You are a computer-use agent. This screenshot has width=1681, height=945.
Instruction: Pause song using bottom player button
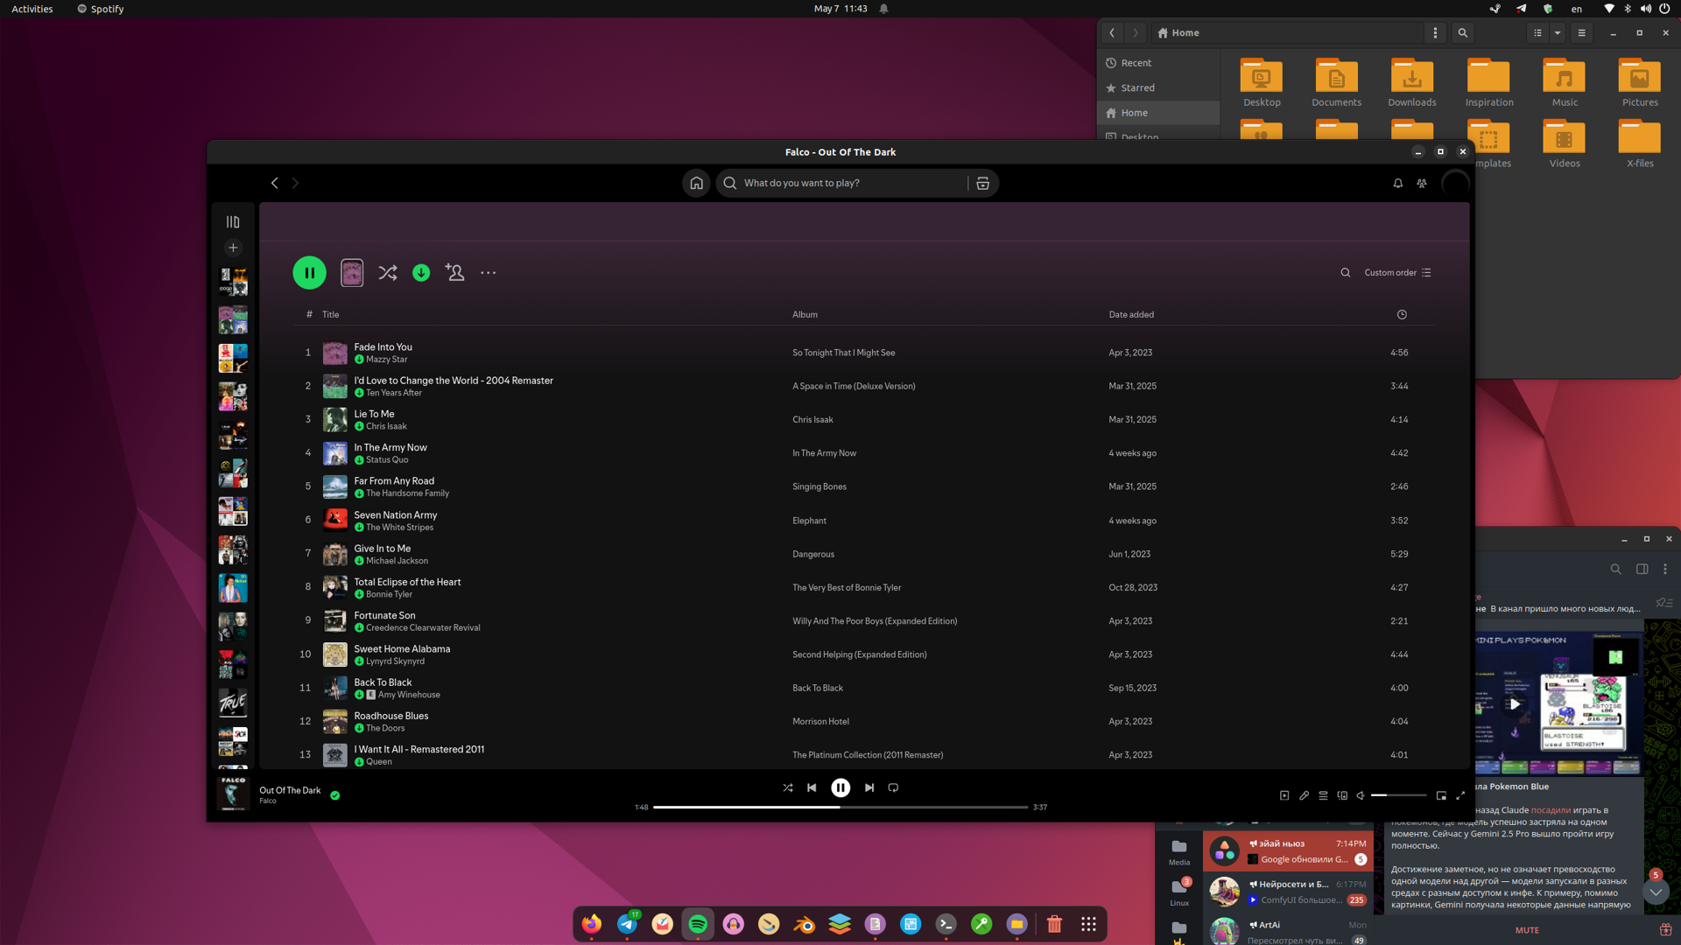(x=840, y=787)
